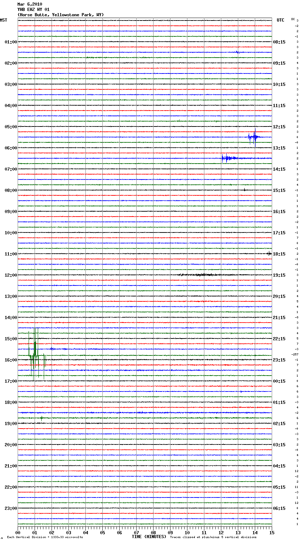The image size is (300, 542).
Task: Select the 23:00 MST hour label
Action: coord(11,508)
